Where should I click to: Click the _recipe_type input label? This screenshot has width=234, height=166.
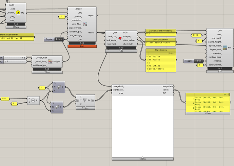tap(41, 58)
